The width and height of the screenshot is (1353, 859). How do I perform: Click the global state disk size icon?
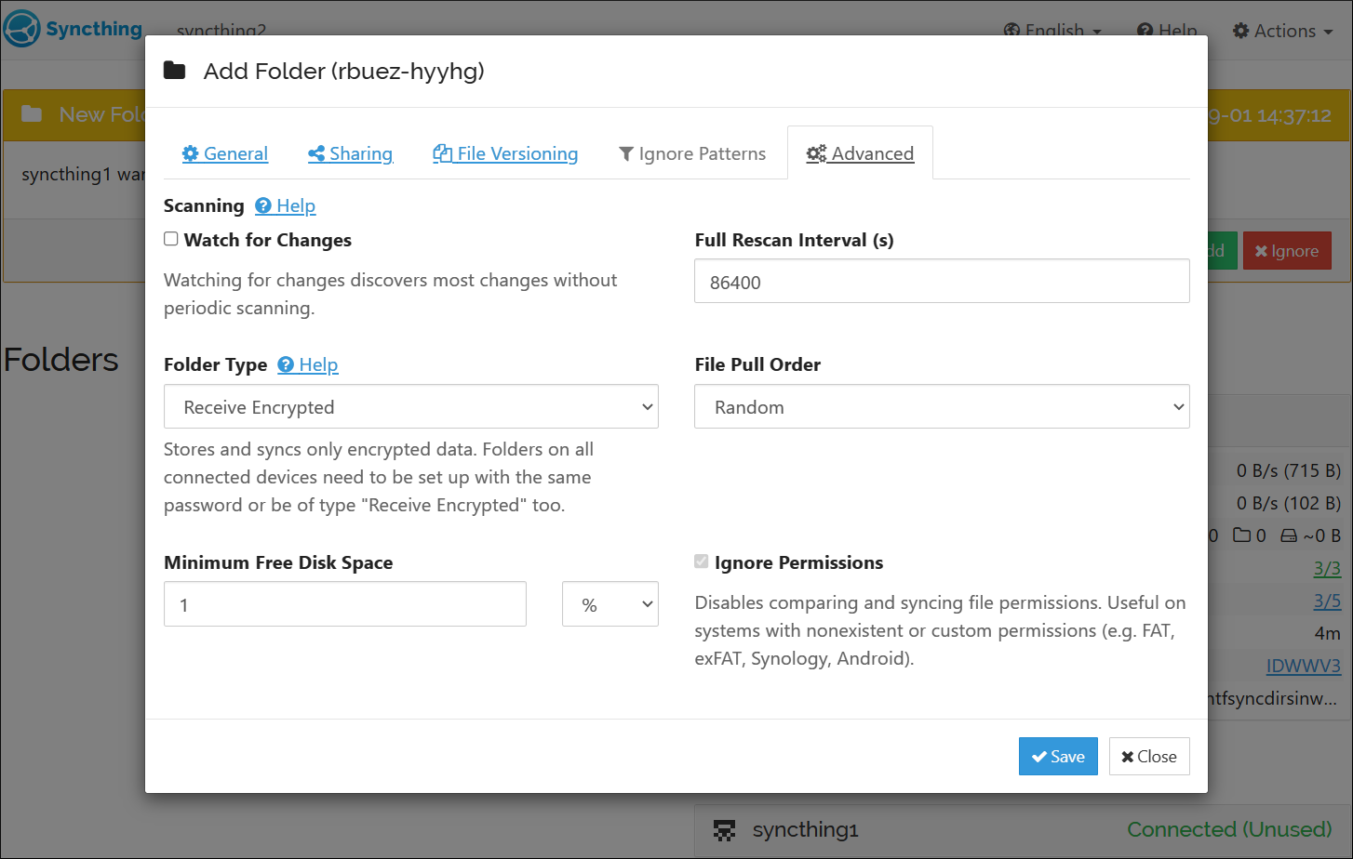pyautogui.click(x=1289, y=535)
